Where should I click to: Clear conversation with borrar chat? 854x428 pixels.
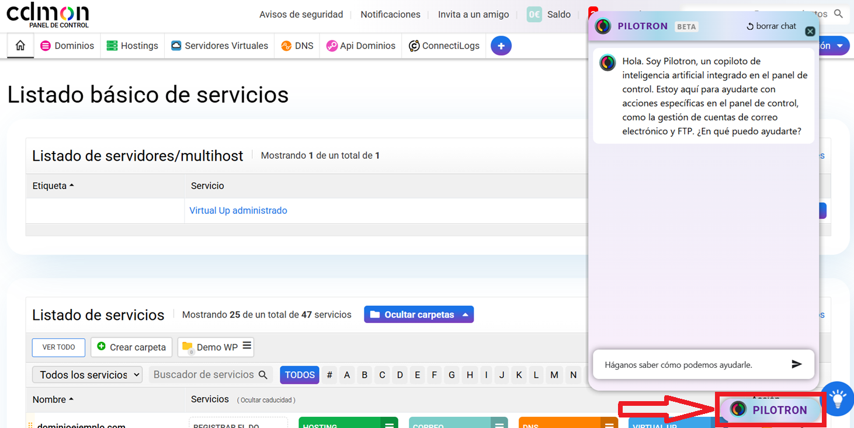tap(771, 26)
